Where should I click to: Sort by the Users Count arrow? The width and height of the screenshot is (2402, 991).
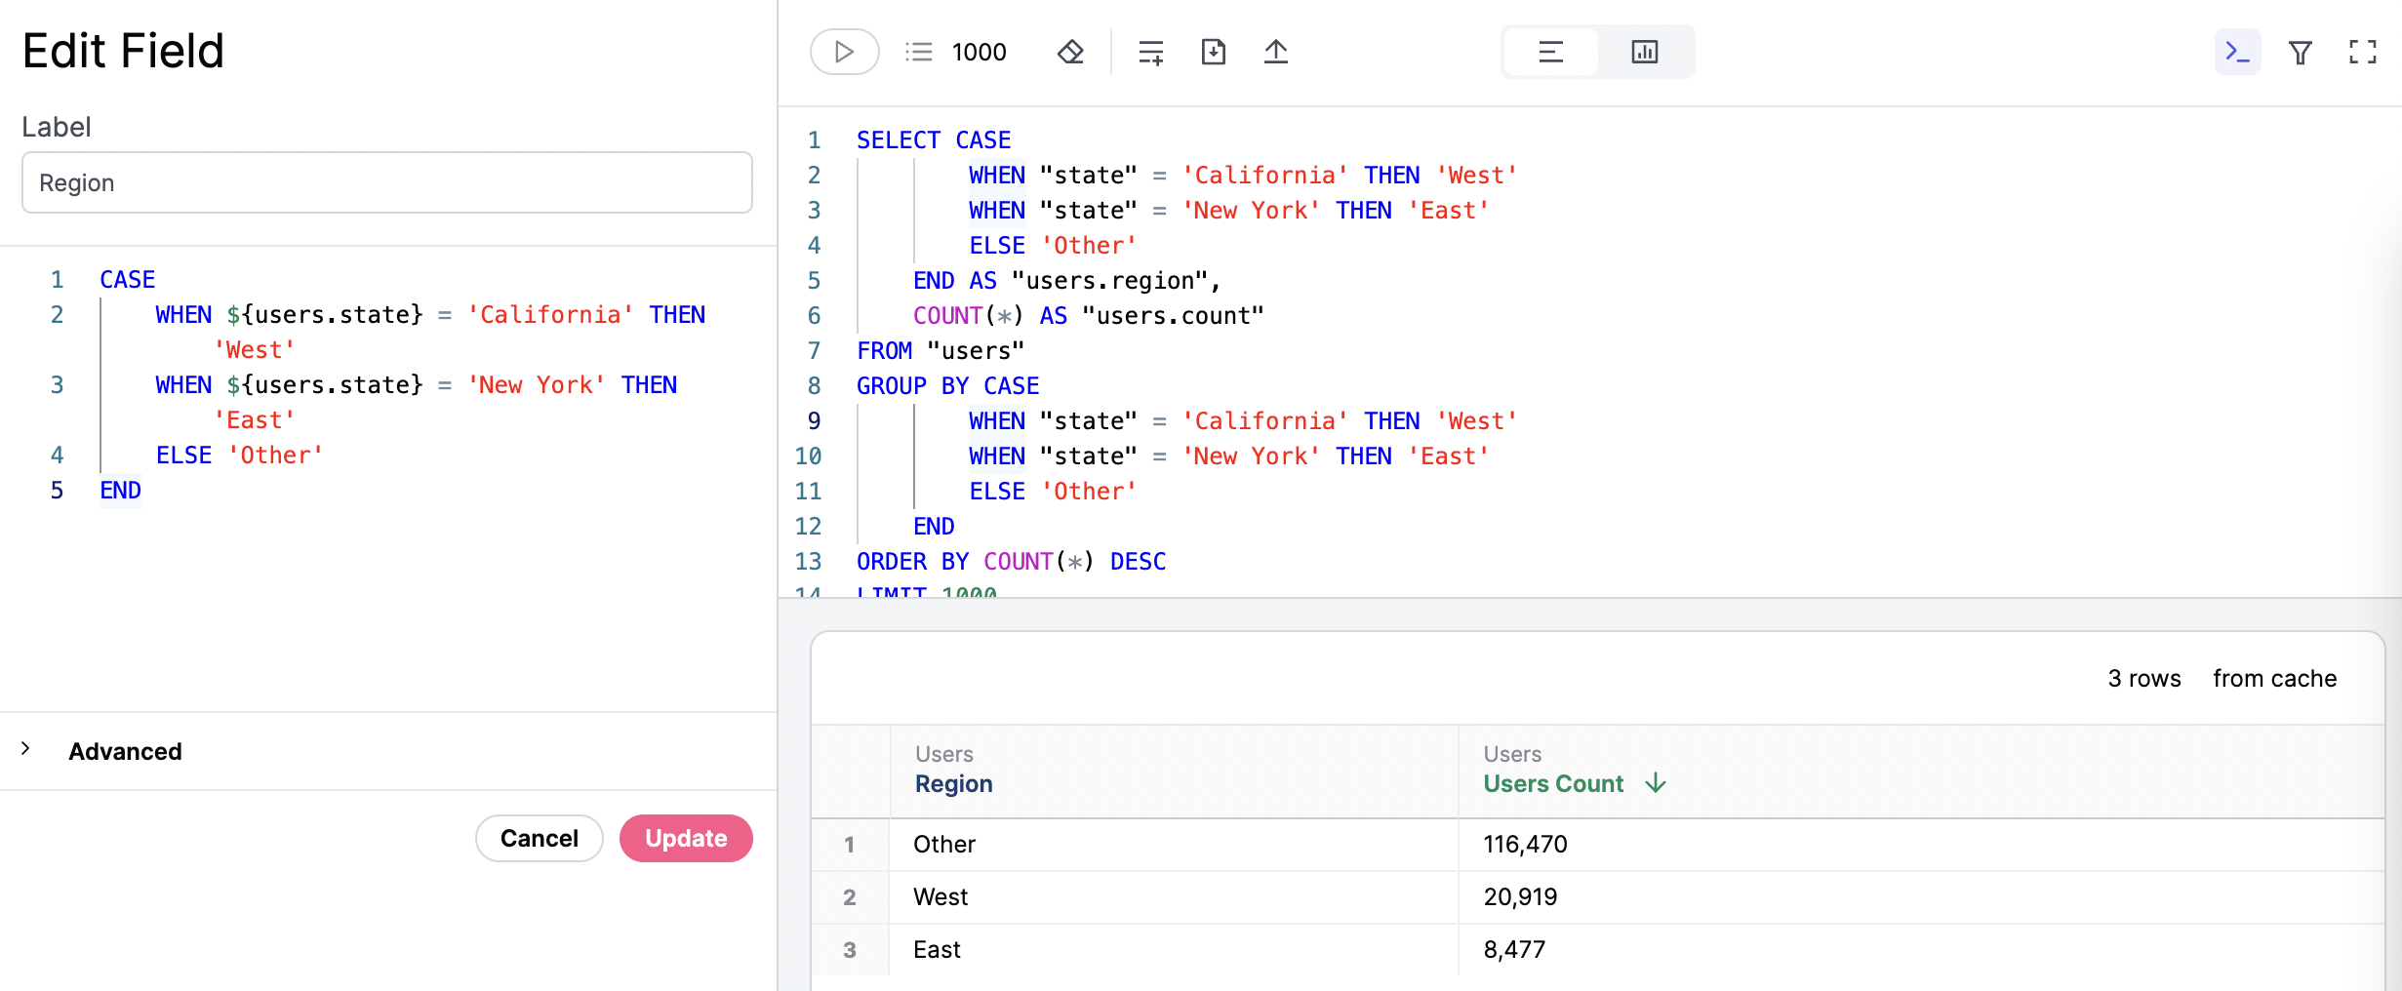click(1656, 783)
